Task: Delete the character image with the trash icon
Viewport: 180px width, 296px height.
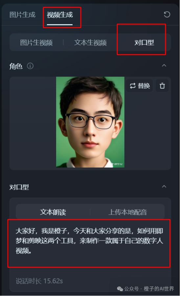Action: [162, 86]
